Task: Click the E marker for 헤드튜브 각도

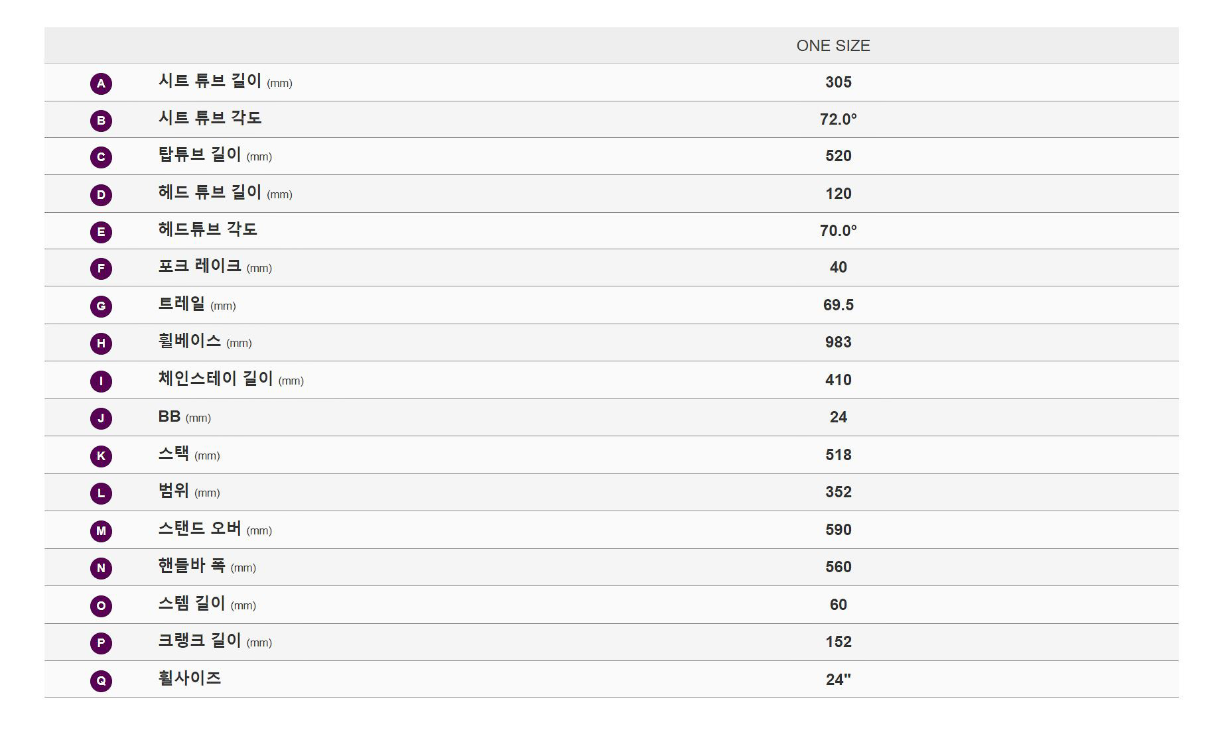Action: (101, 232)
